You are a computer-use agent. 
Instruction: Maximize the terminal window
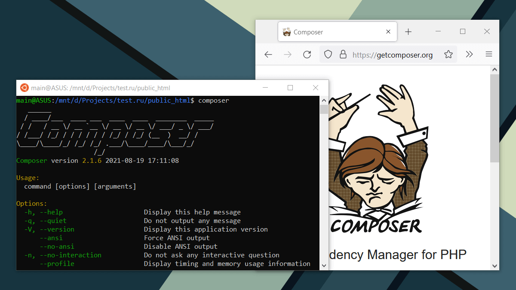click(290, 88)
